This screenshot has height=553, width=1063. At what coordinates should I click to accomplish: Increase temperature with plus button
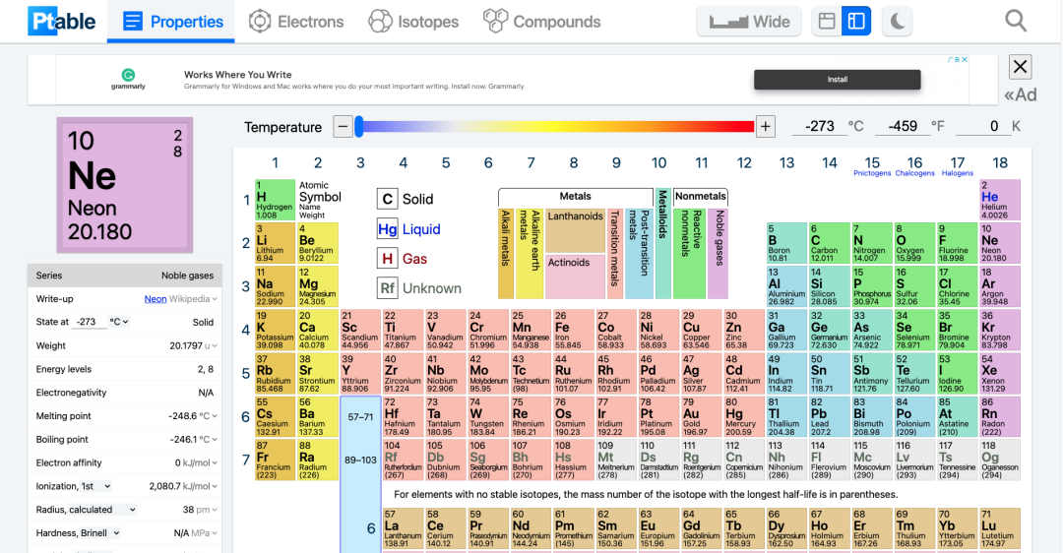(x=766, y=126)
